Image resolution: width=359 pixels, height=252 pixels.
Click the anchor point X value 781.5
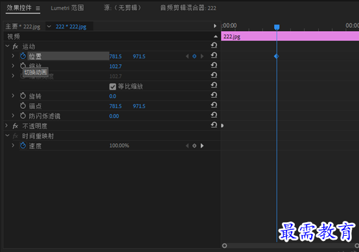click(x=115, y=106)
